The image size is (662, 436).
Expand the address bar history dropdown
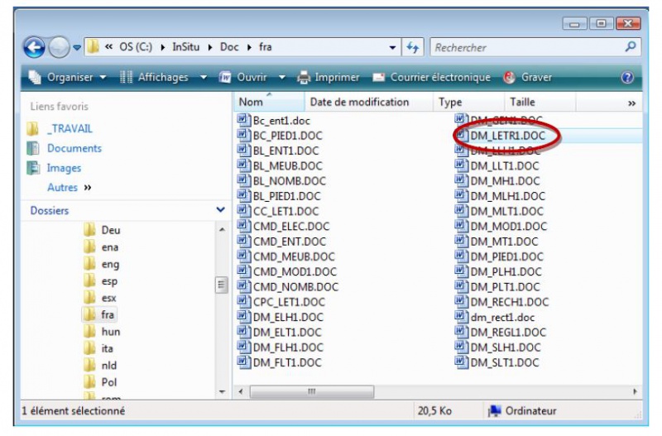[x=392, y=48]
